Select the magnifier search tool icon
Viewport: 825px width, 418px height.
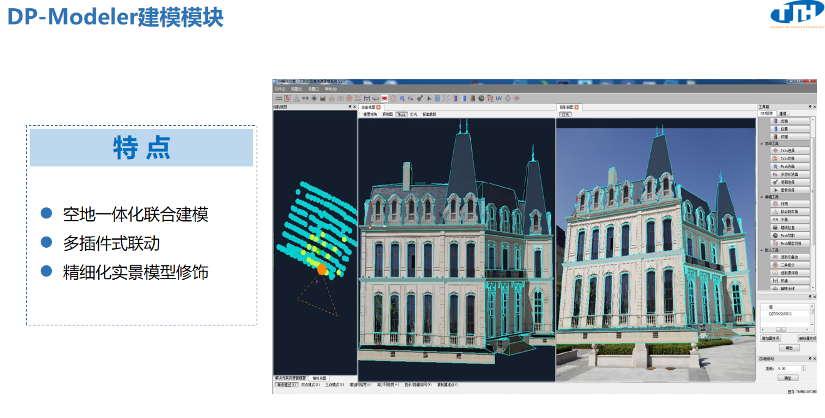click(x=402, y=98)
